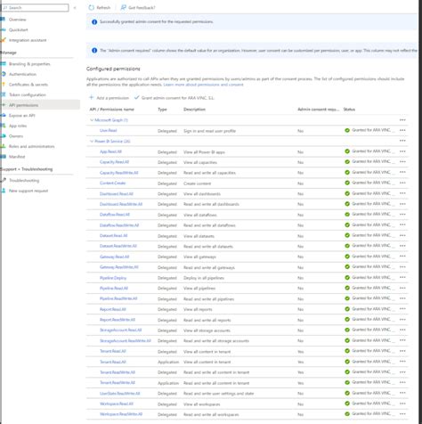The height and width of the screenshot is (424, 422).
Task: Open more options for Gateway.Read.All row
Action: (x=402, y=257)
